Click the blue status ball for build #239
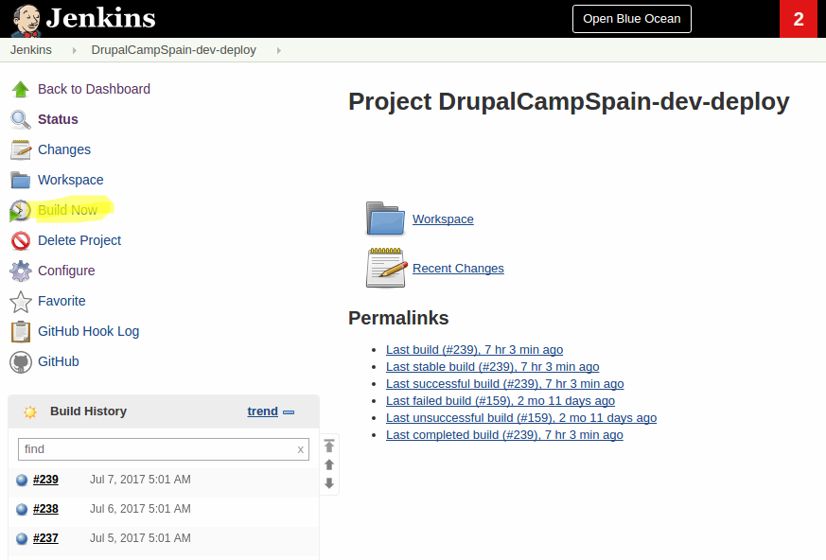 [22, 480]
